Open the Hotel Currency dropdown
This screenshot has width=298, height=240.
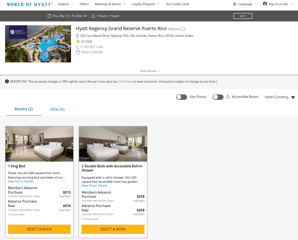point(279,97)
